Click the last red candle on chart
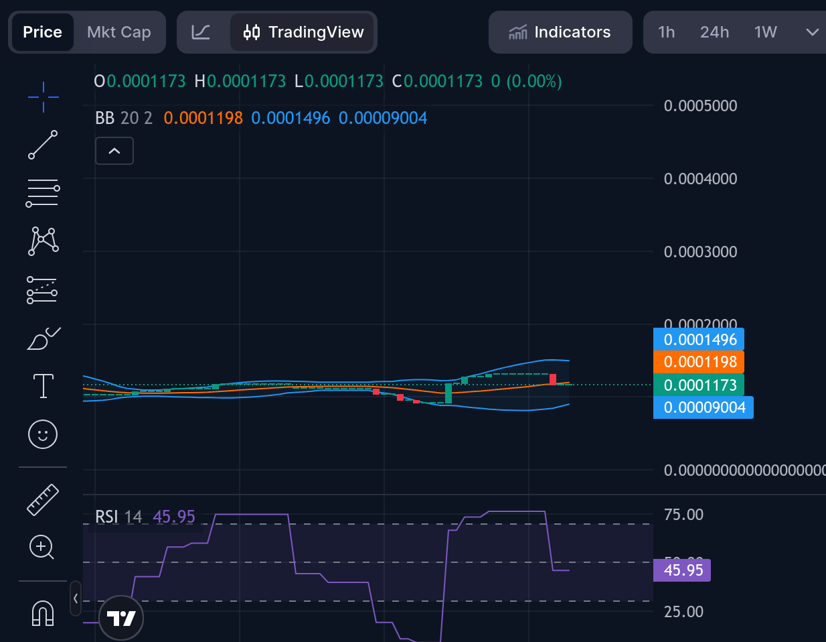826x642 pixels. click(x=553, y=379)
